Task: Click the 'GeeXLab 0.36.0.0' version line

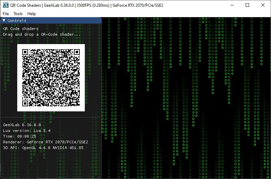Action: pos(22,125)
